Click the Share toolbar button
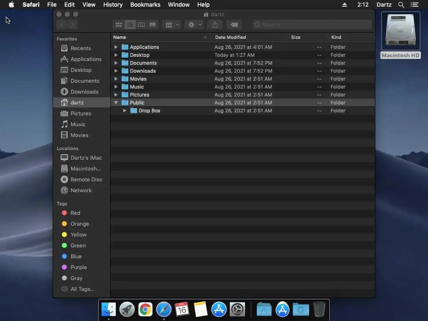 pyautogui.click(x=215, y=25)
